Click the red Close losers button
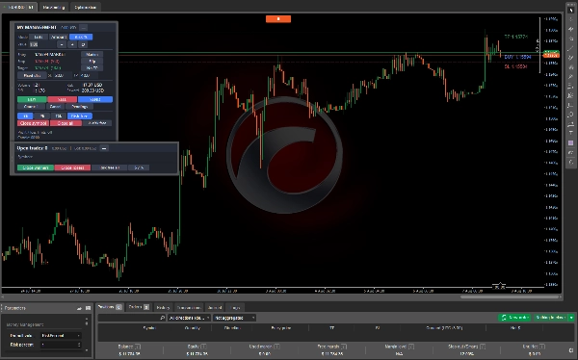The width and height of the screenshot is (578, 360). [x=72, y=167]
